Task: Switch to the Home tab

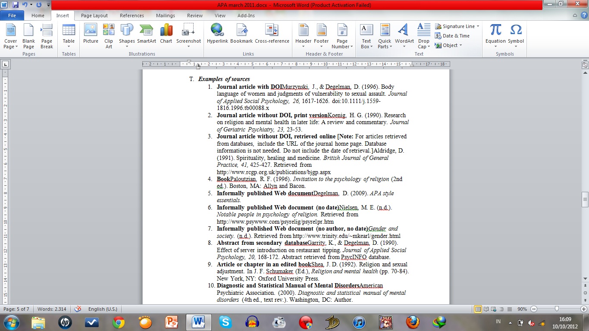Action: [x=38, y=16]
